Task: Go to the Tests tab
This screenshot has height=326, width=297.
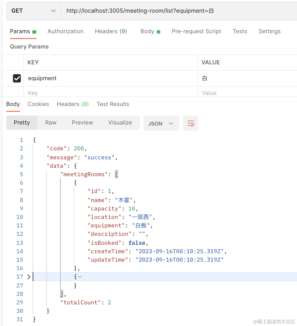Action: 240,31
